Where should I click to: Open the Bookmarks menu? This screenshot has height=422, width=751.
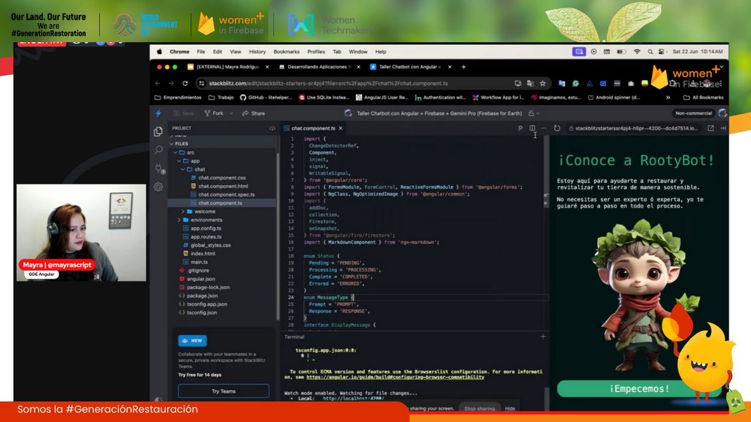click(x=287, y=52)
